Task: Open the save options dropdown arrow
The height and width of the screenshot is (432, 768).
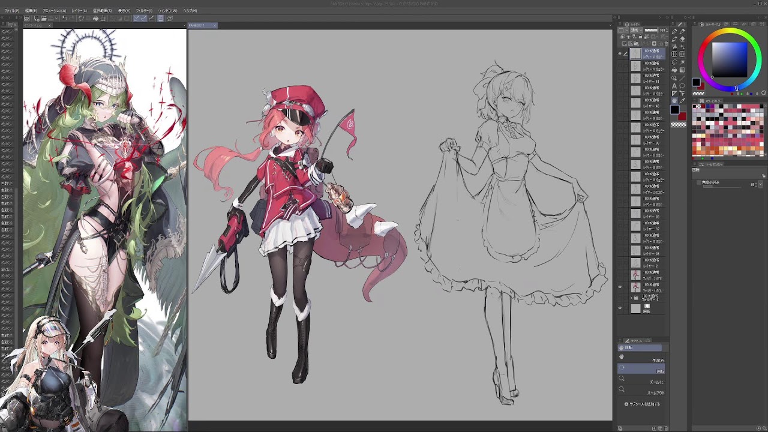Action: click(56, 18)
